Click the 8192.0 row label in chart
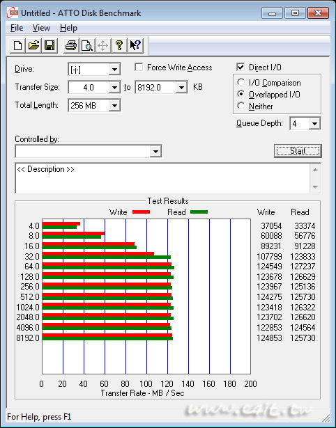The width and height of the screenshot is (336, 428). 28,338
